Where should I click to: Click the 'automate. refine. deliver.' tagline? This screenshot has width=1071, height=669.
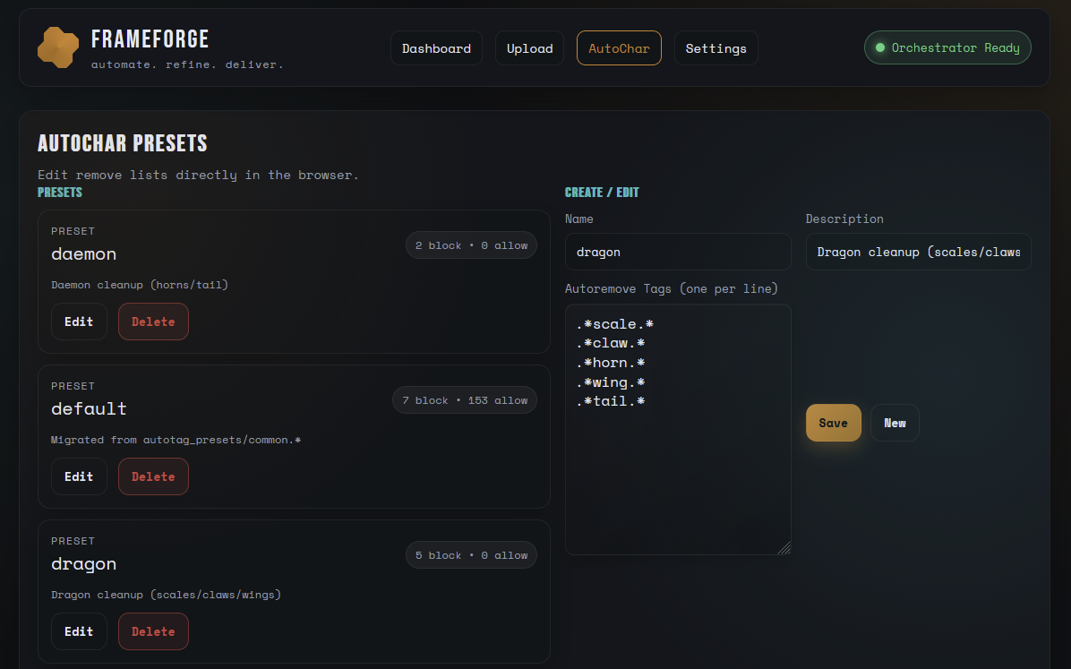pos(187,64)
